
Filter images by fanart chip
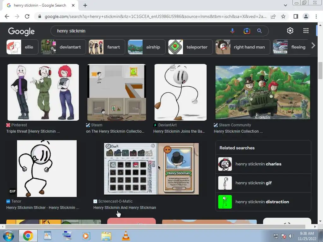point(107,47)
